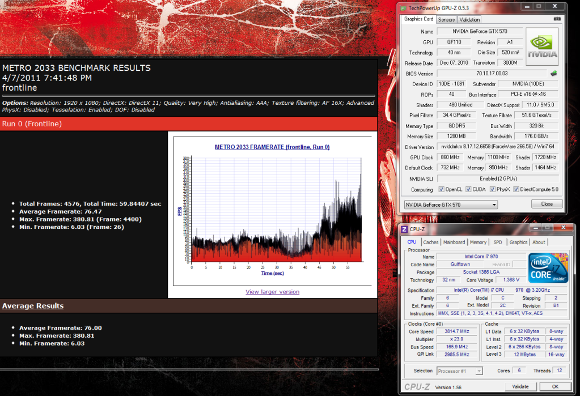
Task: Open the SPD tab in CPU-Z
Action: (x=498, y=242)
